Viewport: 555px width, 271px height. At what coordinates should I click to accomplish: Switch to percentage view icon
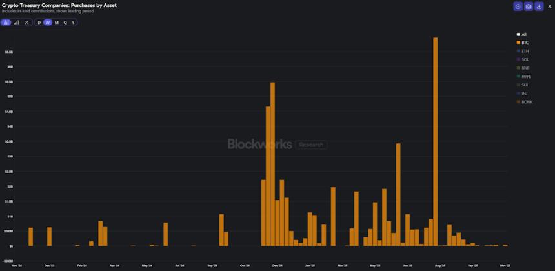(26, 23)
